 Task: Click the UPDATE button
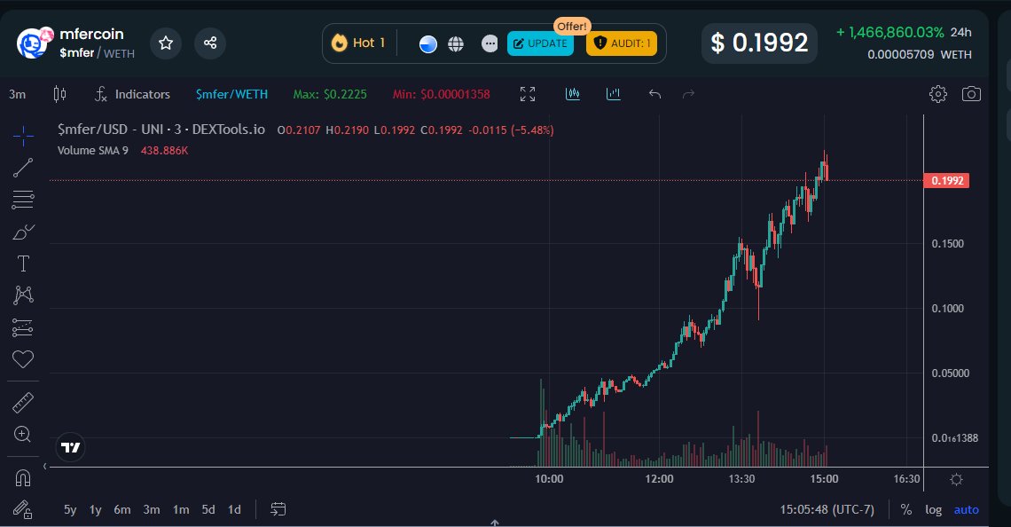540,43
